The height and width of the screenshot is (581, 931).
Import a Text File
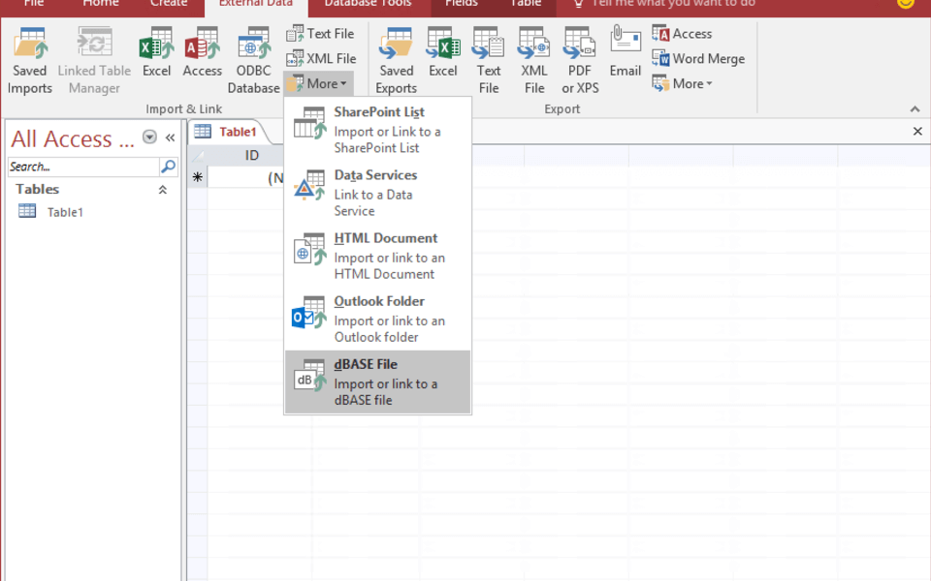[x=320, y=34]
